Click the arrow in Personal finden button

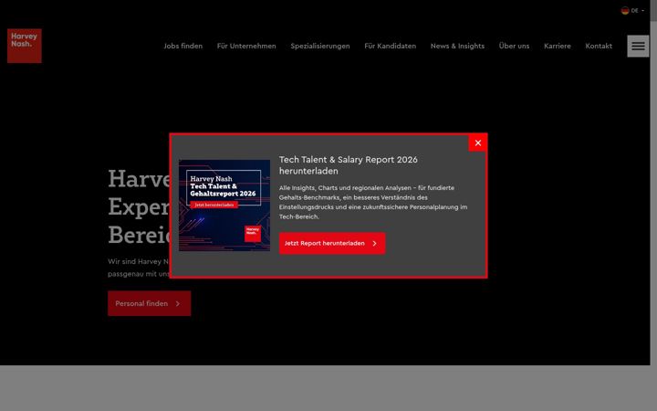click(178, 303)
